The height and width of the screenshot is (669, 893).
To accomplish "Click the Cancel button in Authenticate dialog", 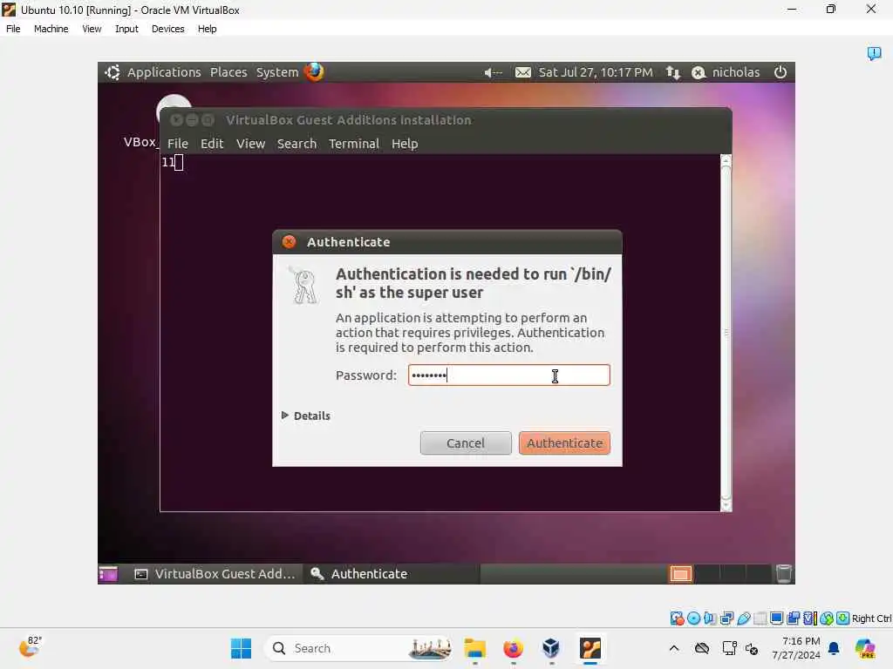I will 466,443.
